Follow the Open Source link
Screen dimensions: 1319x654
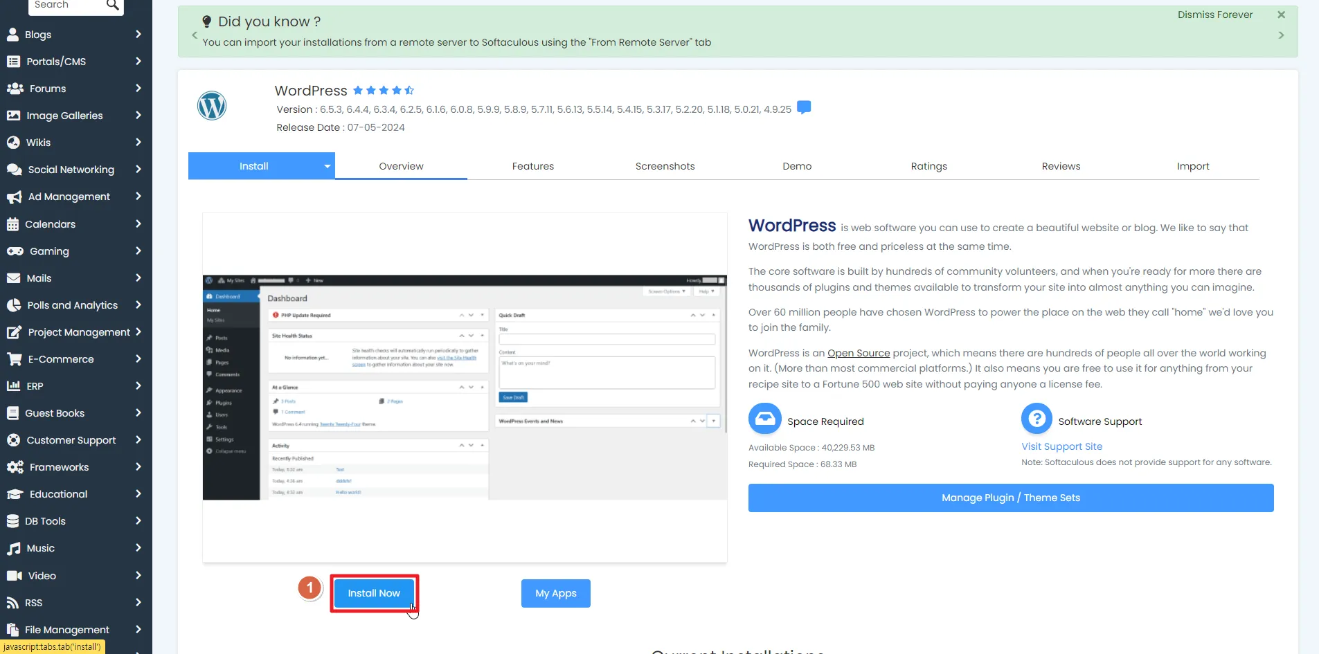click(859, 353)
